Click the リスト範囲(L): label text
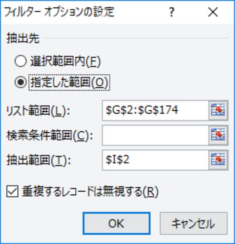 tap(38, 111)
